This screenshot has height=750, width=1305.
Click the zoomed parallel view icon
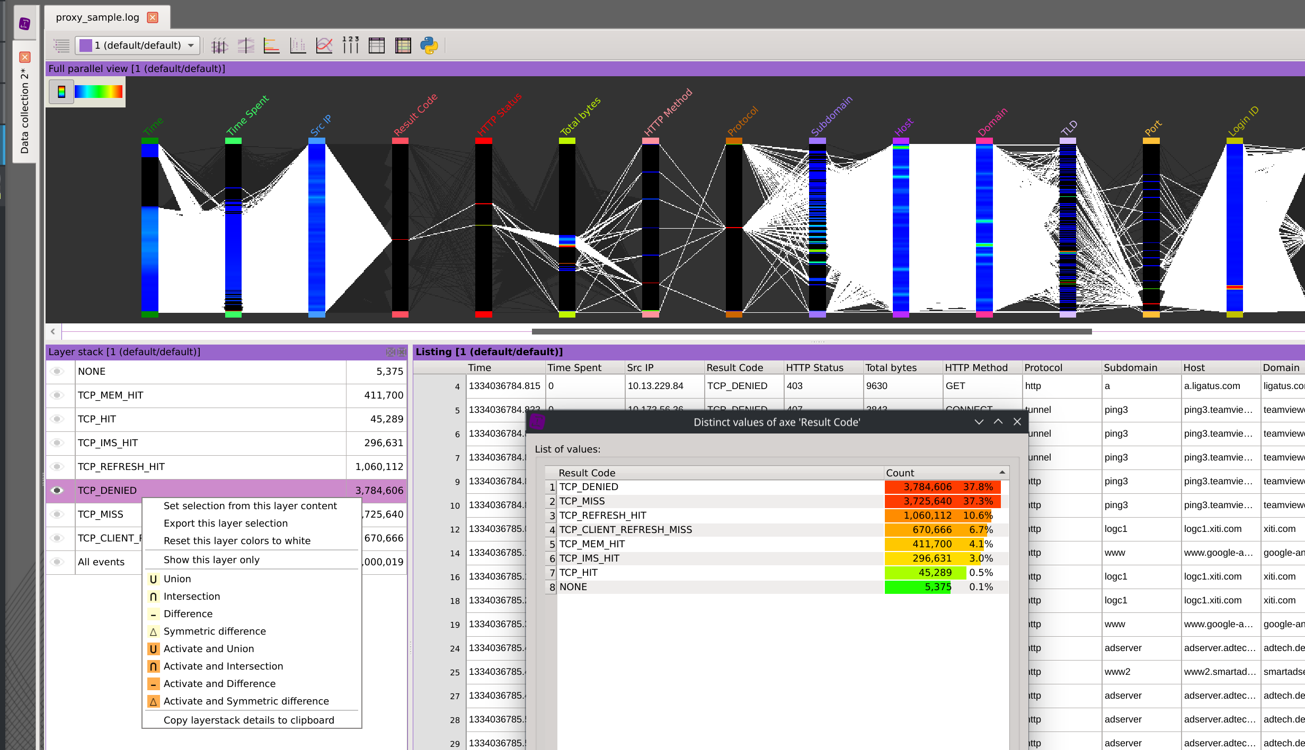click(x=245, y=46)
